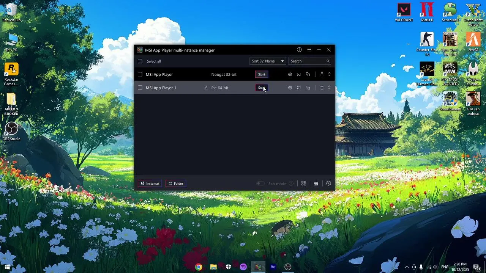Run disk cleanup with the broom icon
The image size is (486, 273).
pyautogui.click(x=316, y=184)
